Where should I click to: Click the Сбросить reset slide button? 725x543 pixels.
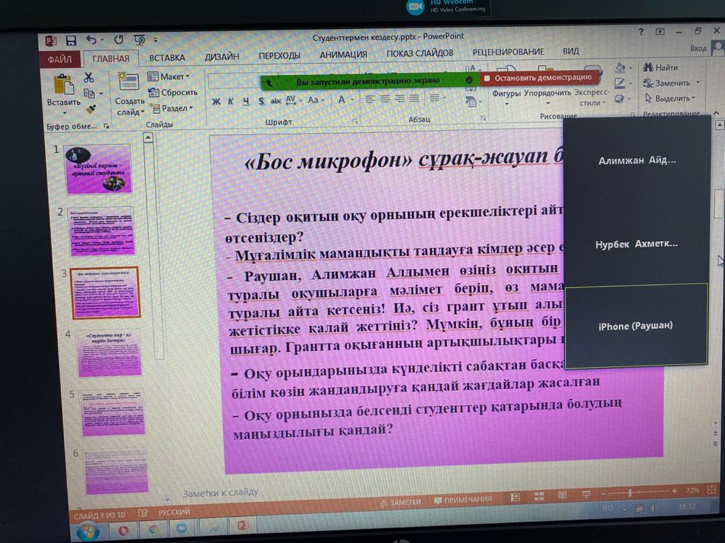pos(173,93)
